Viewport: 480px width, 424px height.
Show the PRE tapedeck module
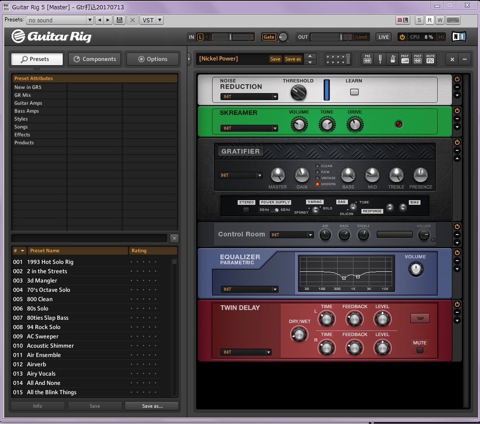(367, 59)
